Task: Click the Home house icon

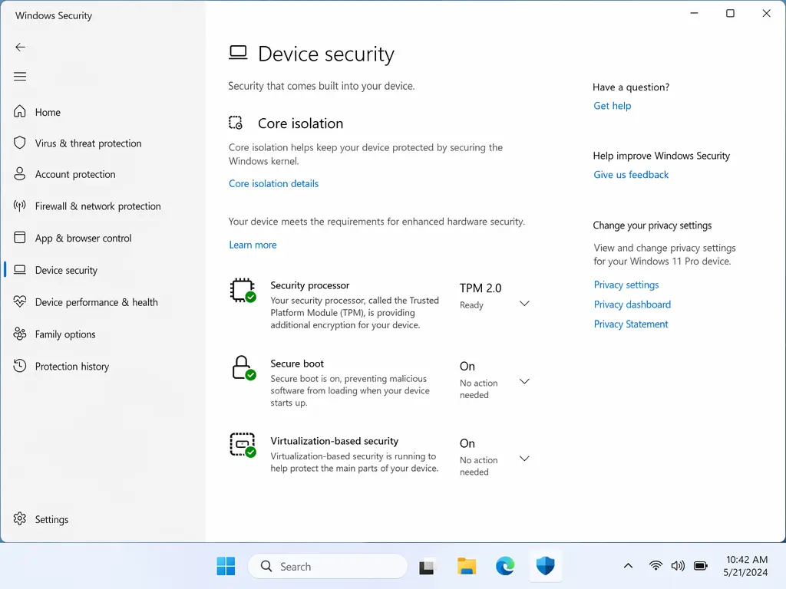Action: 19,111
